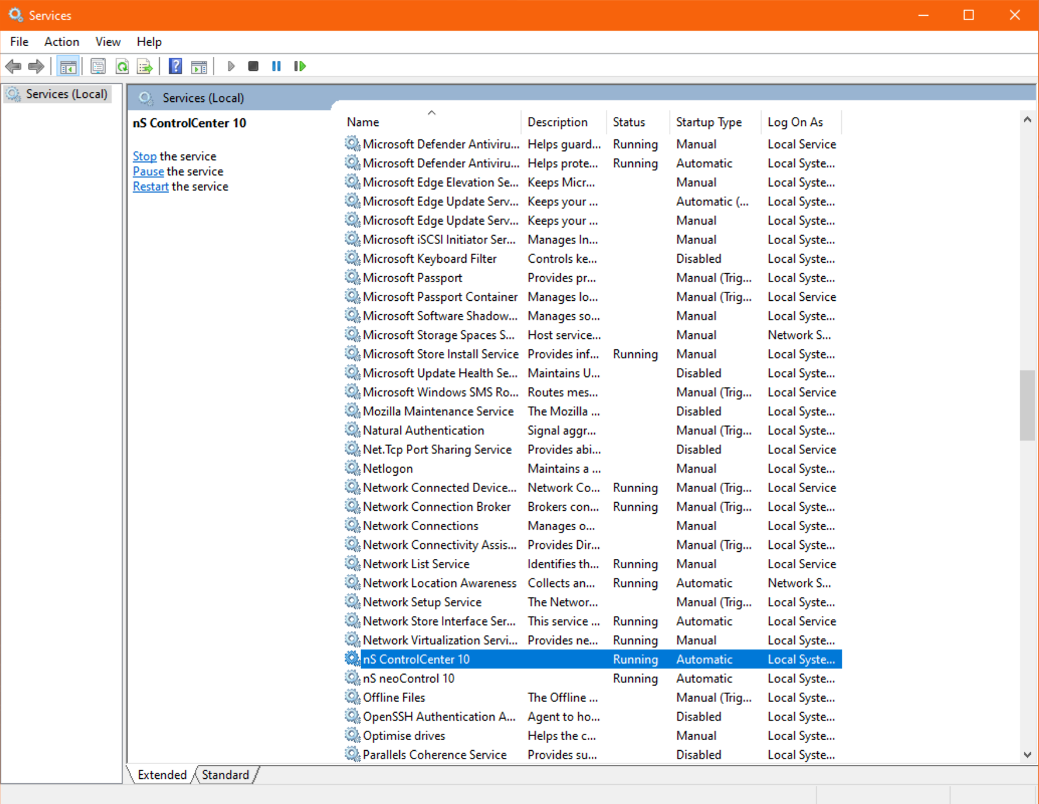This screenshot has width=1039, height=804.
Task: Click gear icon of Network Connections row
Action: (352, 525)
